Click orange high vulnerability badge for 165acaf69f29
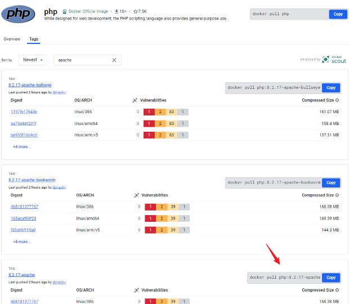The width and height of the screenshot is (349, 304). tap(162, 218)
